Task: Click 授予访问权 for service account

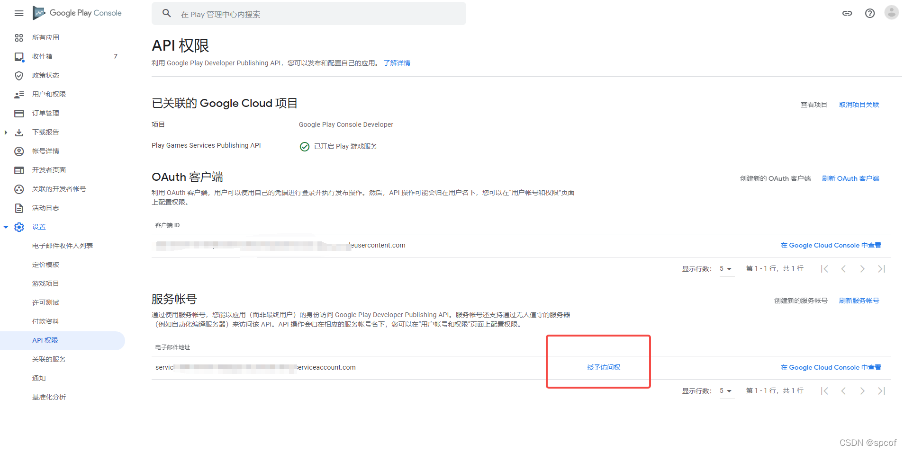Action: (x=604, y=367)
